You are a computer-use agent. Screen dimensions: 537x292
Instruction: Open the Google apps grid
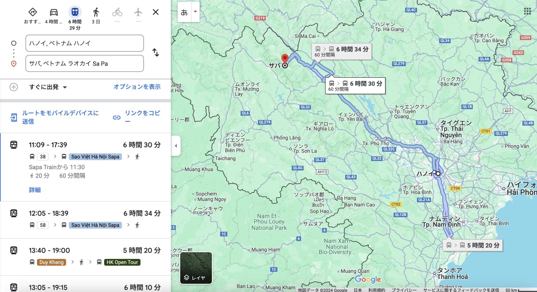point(527,11)
